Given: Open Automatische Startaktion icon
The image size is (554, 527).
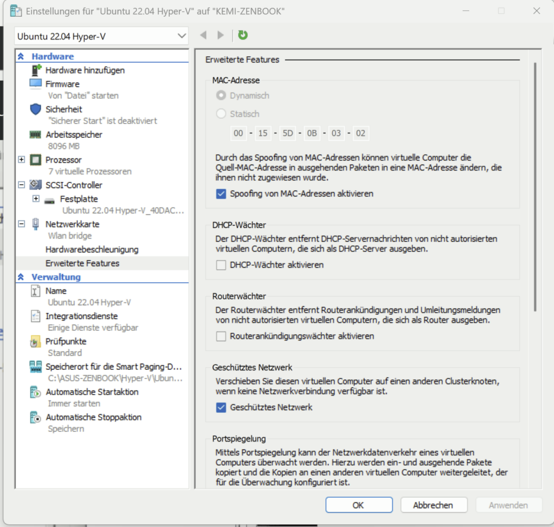Looking at the screenshot, I should (x=36, y=392).
